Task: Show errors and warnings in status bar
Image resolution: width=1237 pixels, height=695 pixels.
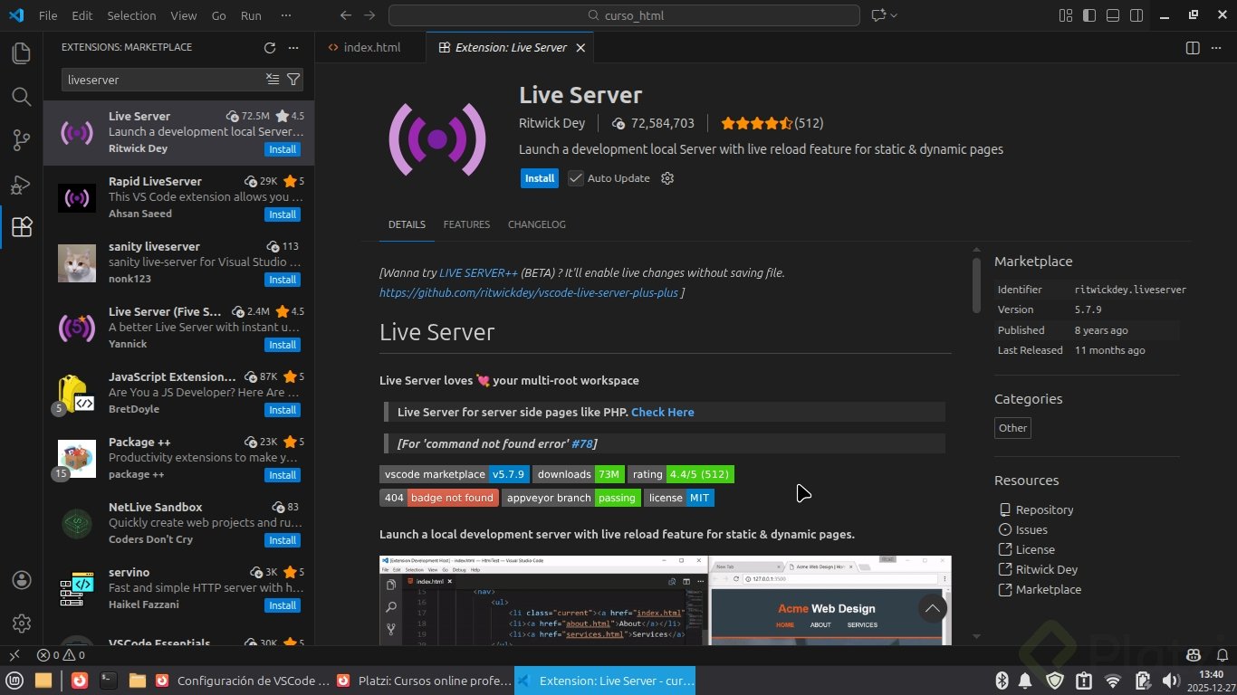Action: point(61,655)
